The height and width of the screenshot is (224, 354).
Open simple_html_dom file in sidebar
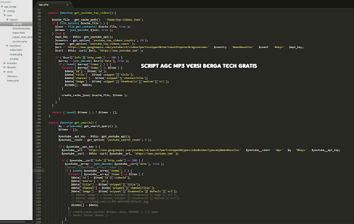(x=22, y=37)
